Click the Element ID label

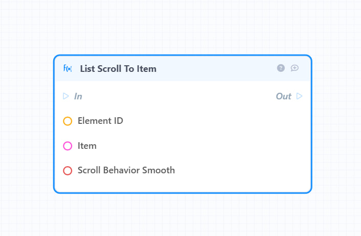pos(100,121)
